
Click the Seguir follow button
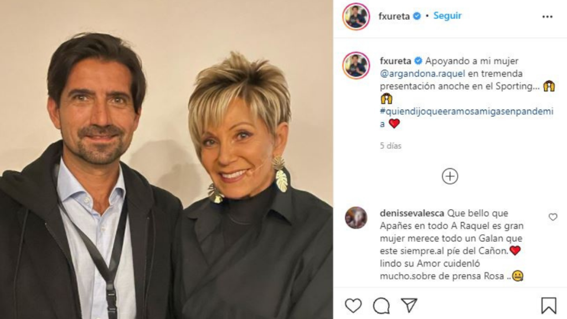pyautogui.click(x=447, y=16)
